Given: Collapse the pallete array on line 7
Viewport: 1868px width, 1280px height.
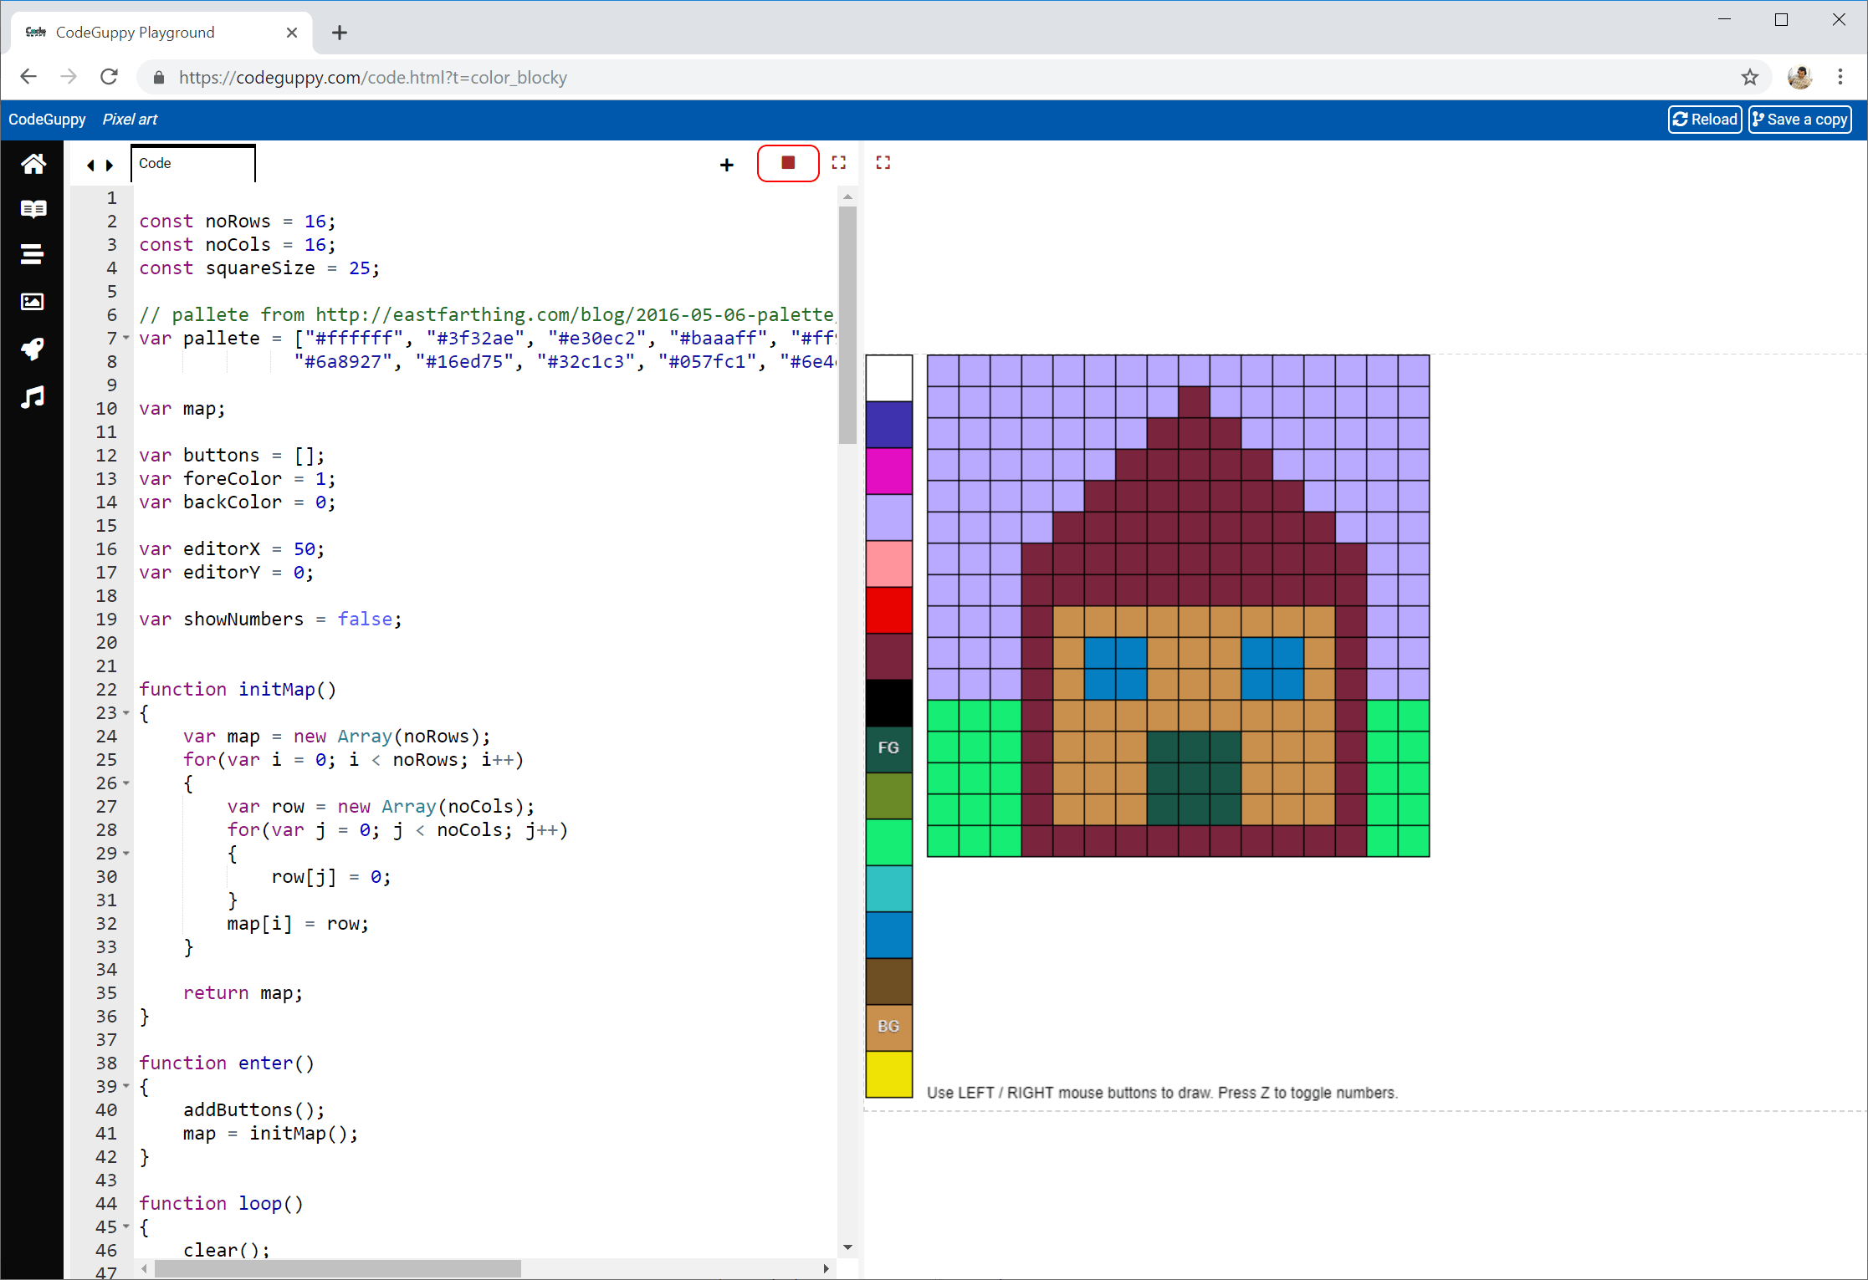Looking at the screenshot, I should (x=125, y=338).
